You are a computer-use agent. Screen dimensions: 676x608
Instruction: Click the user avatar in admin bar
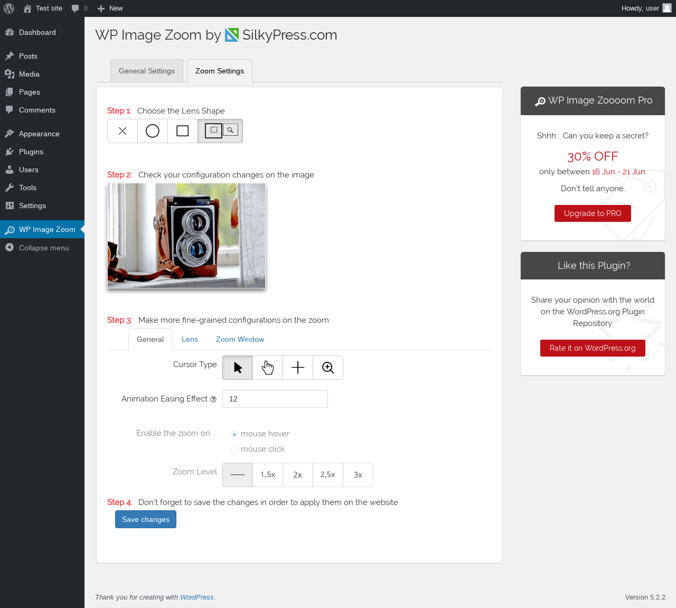[667, 8]
